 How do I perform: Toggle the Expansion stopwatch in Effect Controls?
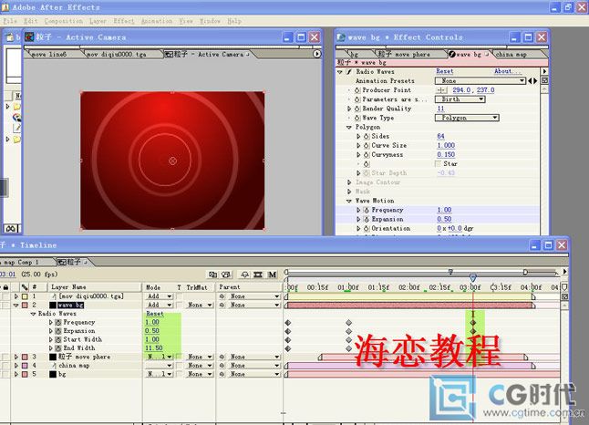click(367, 219)
